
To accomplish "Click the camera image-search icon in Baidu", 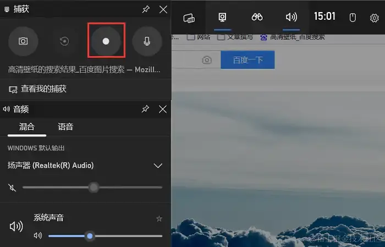I will (207, 60).
